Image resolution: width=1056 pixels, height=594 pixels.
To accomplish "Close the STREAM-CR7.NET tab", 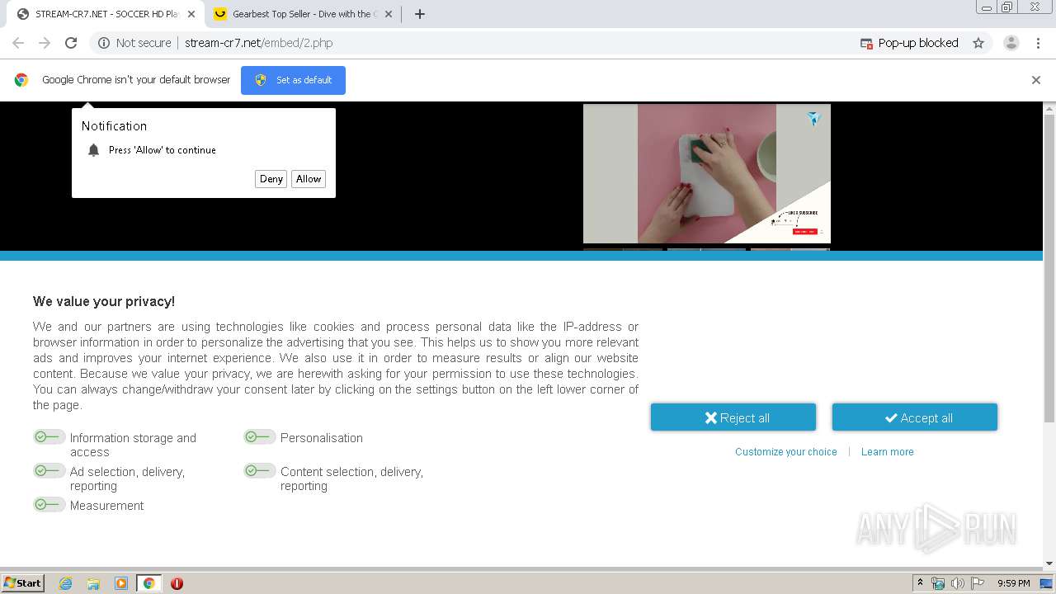I will [x=191, y=14].
